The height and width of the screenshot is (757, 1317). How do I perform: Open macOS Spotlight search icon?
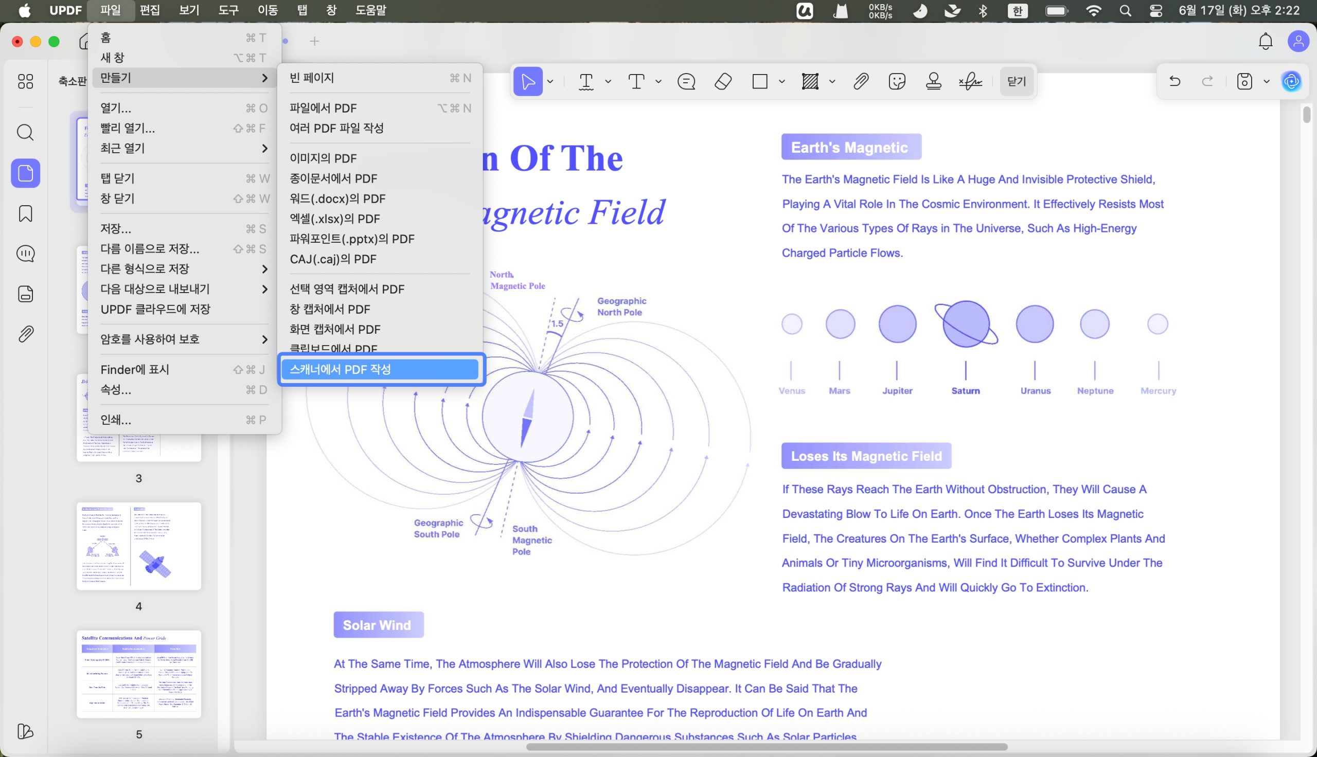pos(1125,10)
